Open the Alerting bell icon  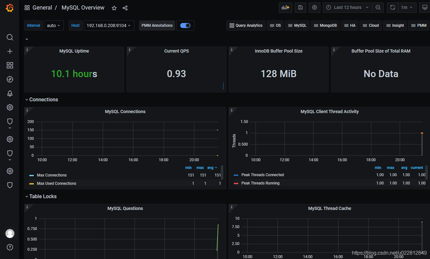(x=10, y=93)
